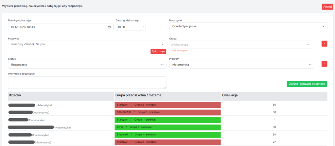
Task: Select the green BO16 Grupa 1 średniaki bar
Action: [x=167, y=127]
